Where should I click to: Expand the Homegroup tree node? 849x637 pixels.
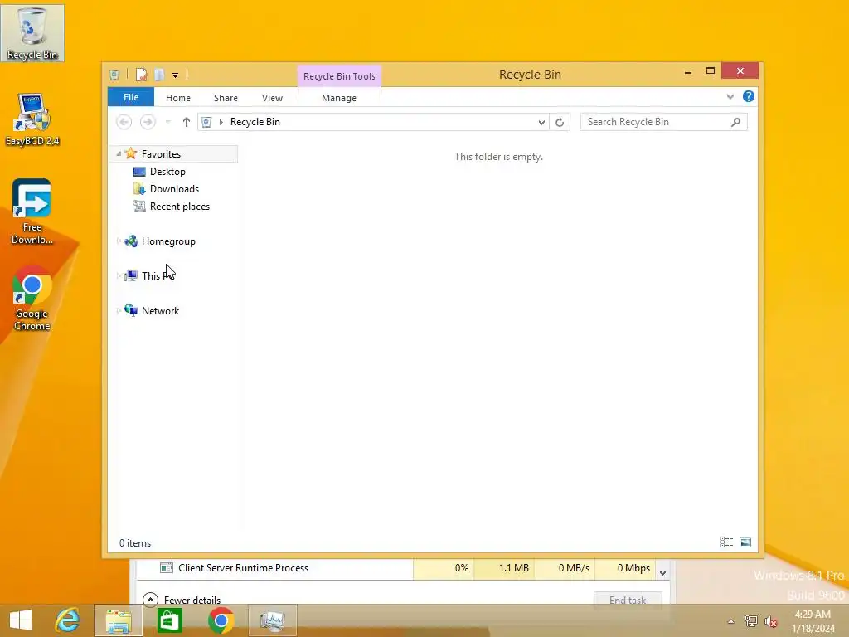119,241
